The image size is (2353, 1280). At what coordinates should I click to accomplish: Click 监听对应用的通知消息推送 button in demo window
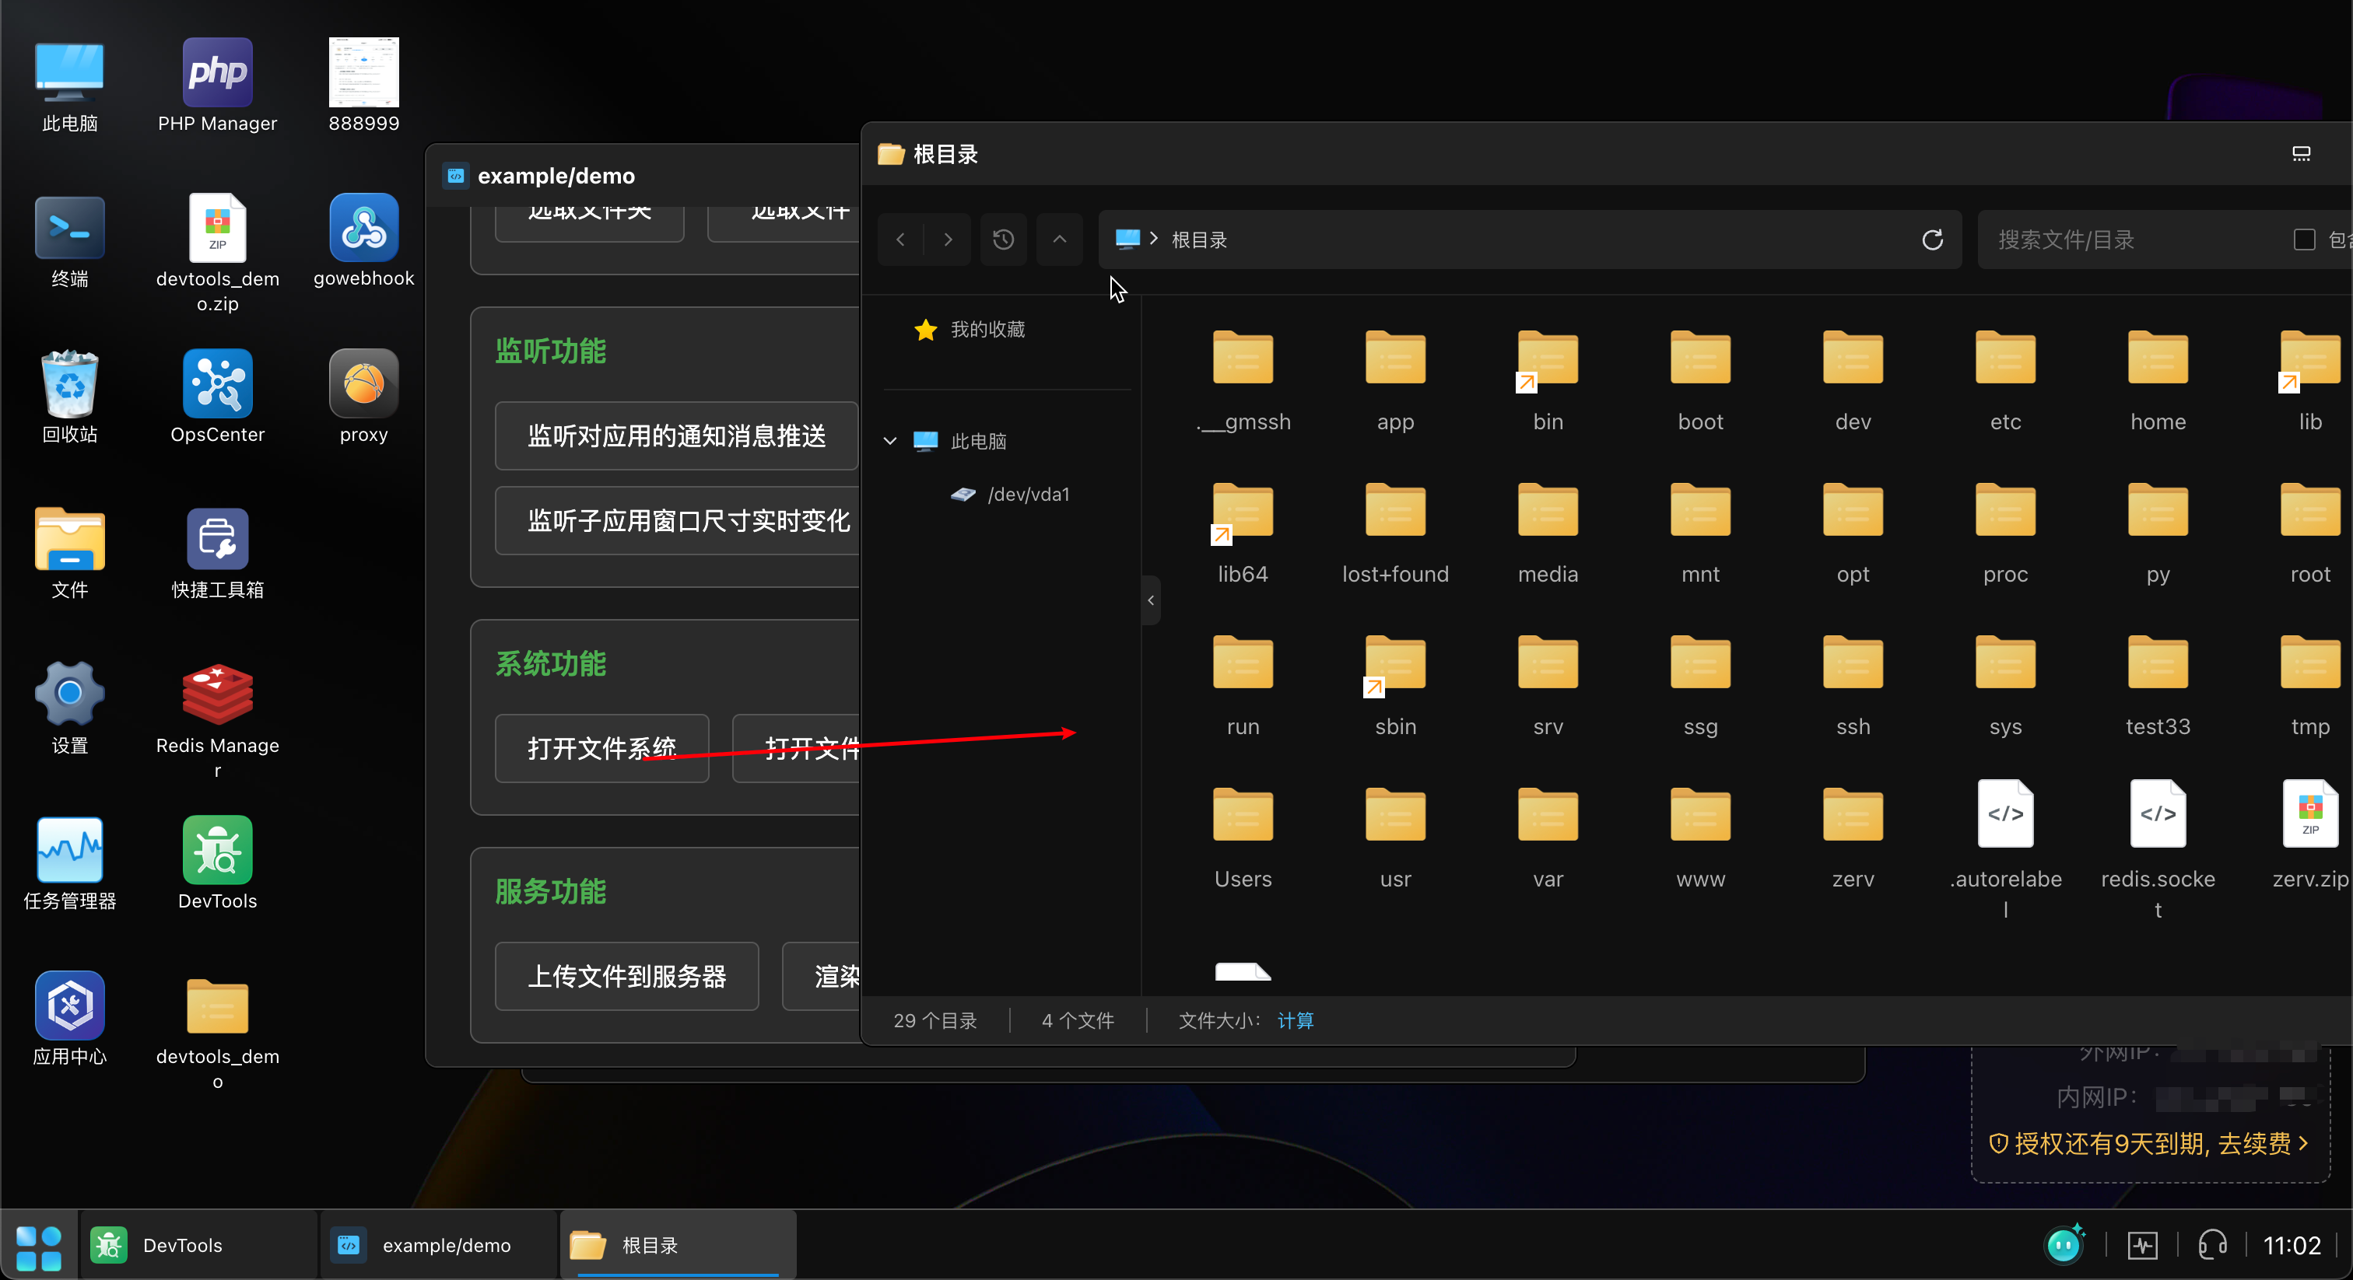[x=676, y=435]
